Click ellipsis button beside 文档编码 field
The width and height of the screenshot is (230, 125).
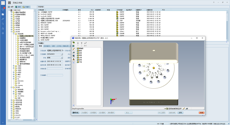[x=62, y=54]
